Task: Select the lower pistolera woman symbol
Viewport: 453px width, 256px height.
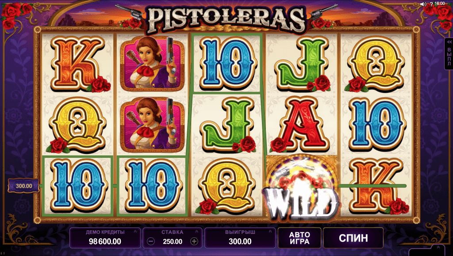Action: pyautogui.click(x=152, y=125)
